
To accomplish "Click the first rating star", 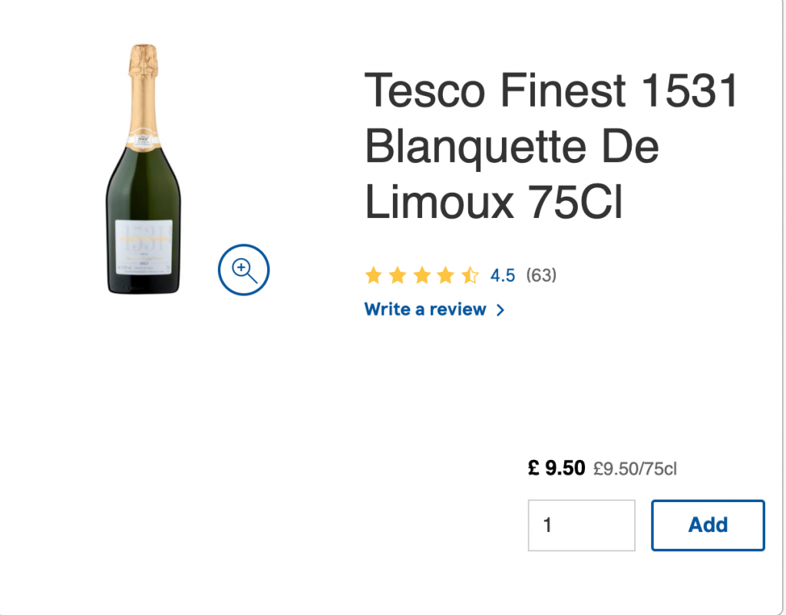I will tap(374, 275).
